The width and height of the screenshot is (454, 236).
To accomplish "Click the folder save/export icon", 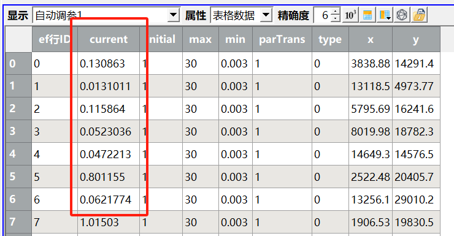I will click(x=418, y=15).
